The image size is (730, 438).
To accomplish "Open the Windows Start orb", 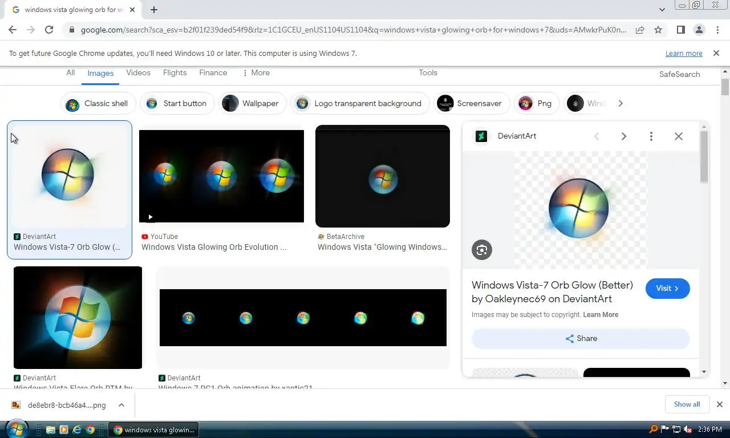I will point(17,429).
